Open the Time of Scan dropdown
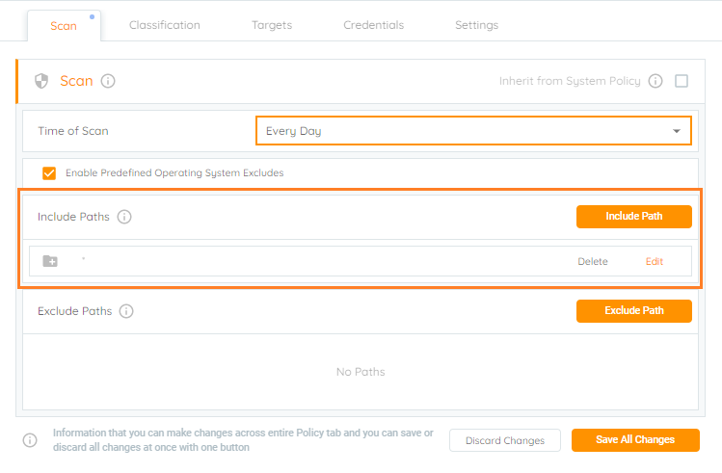 473,131
